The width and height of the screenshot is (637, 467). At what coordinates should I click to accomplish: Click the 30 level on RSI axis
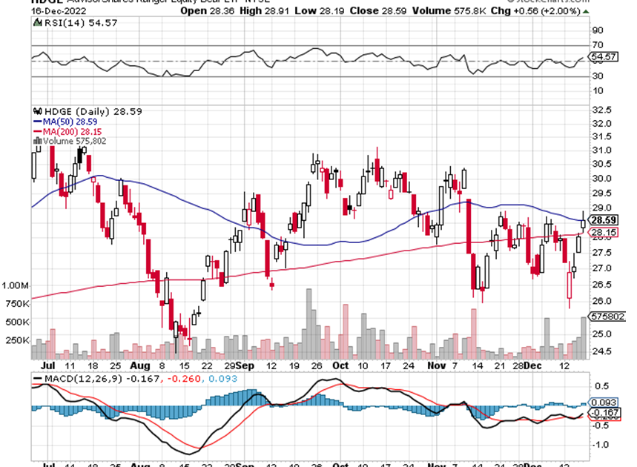coord(598,76)
